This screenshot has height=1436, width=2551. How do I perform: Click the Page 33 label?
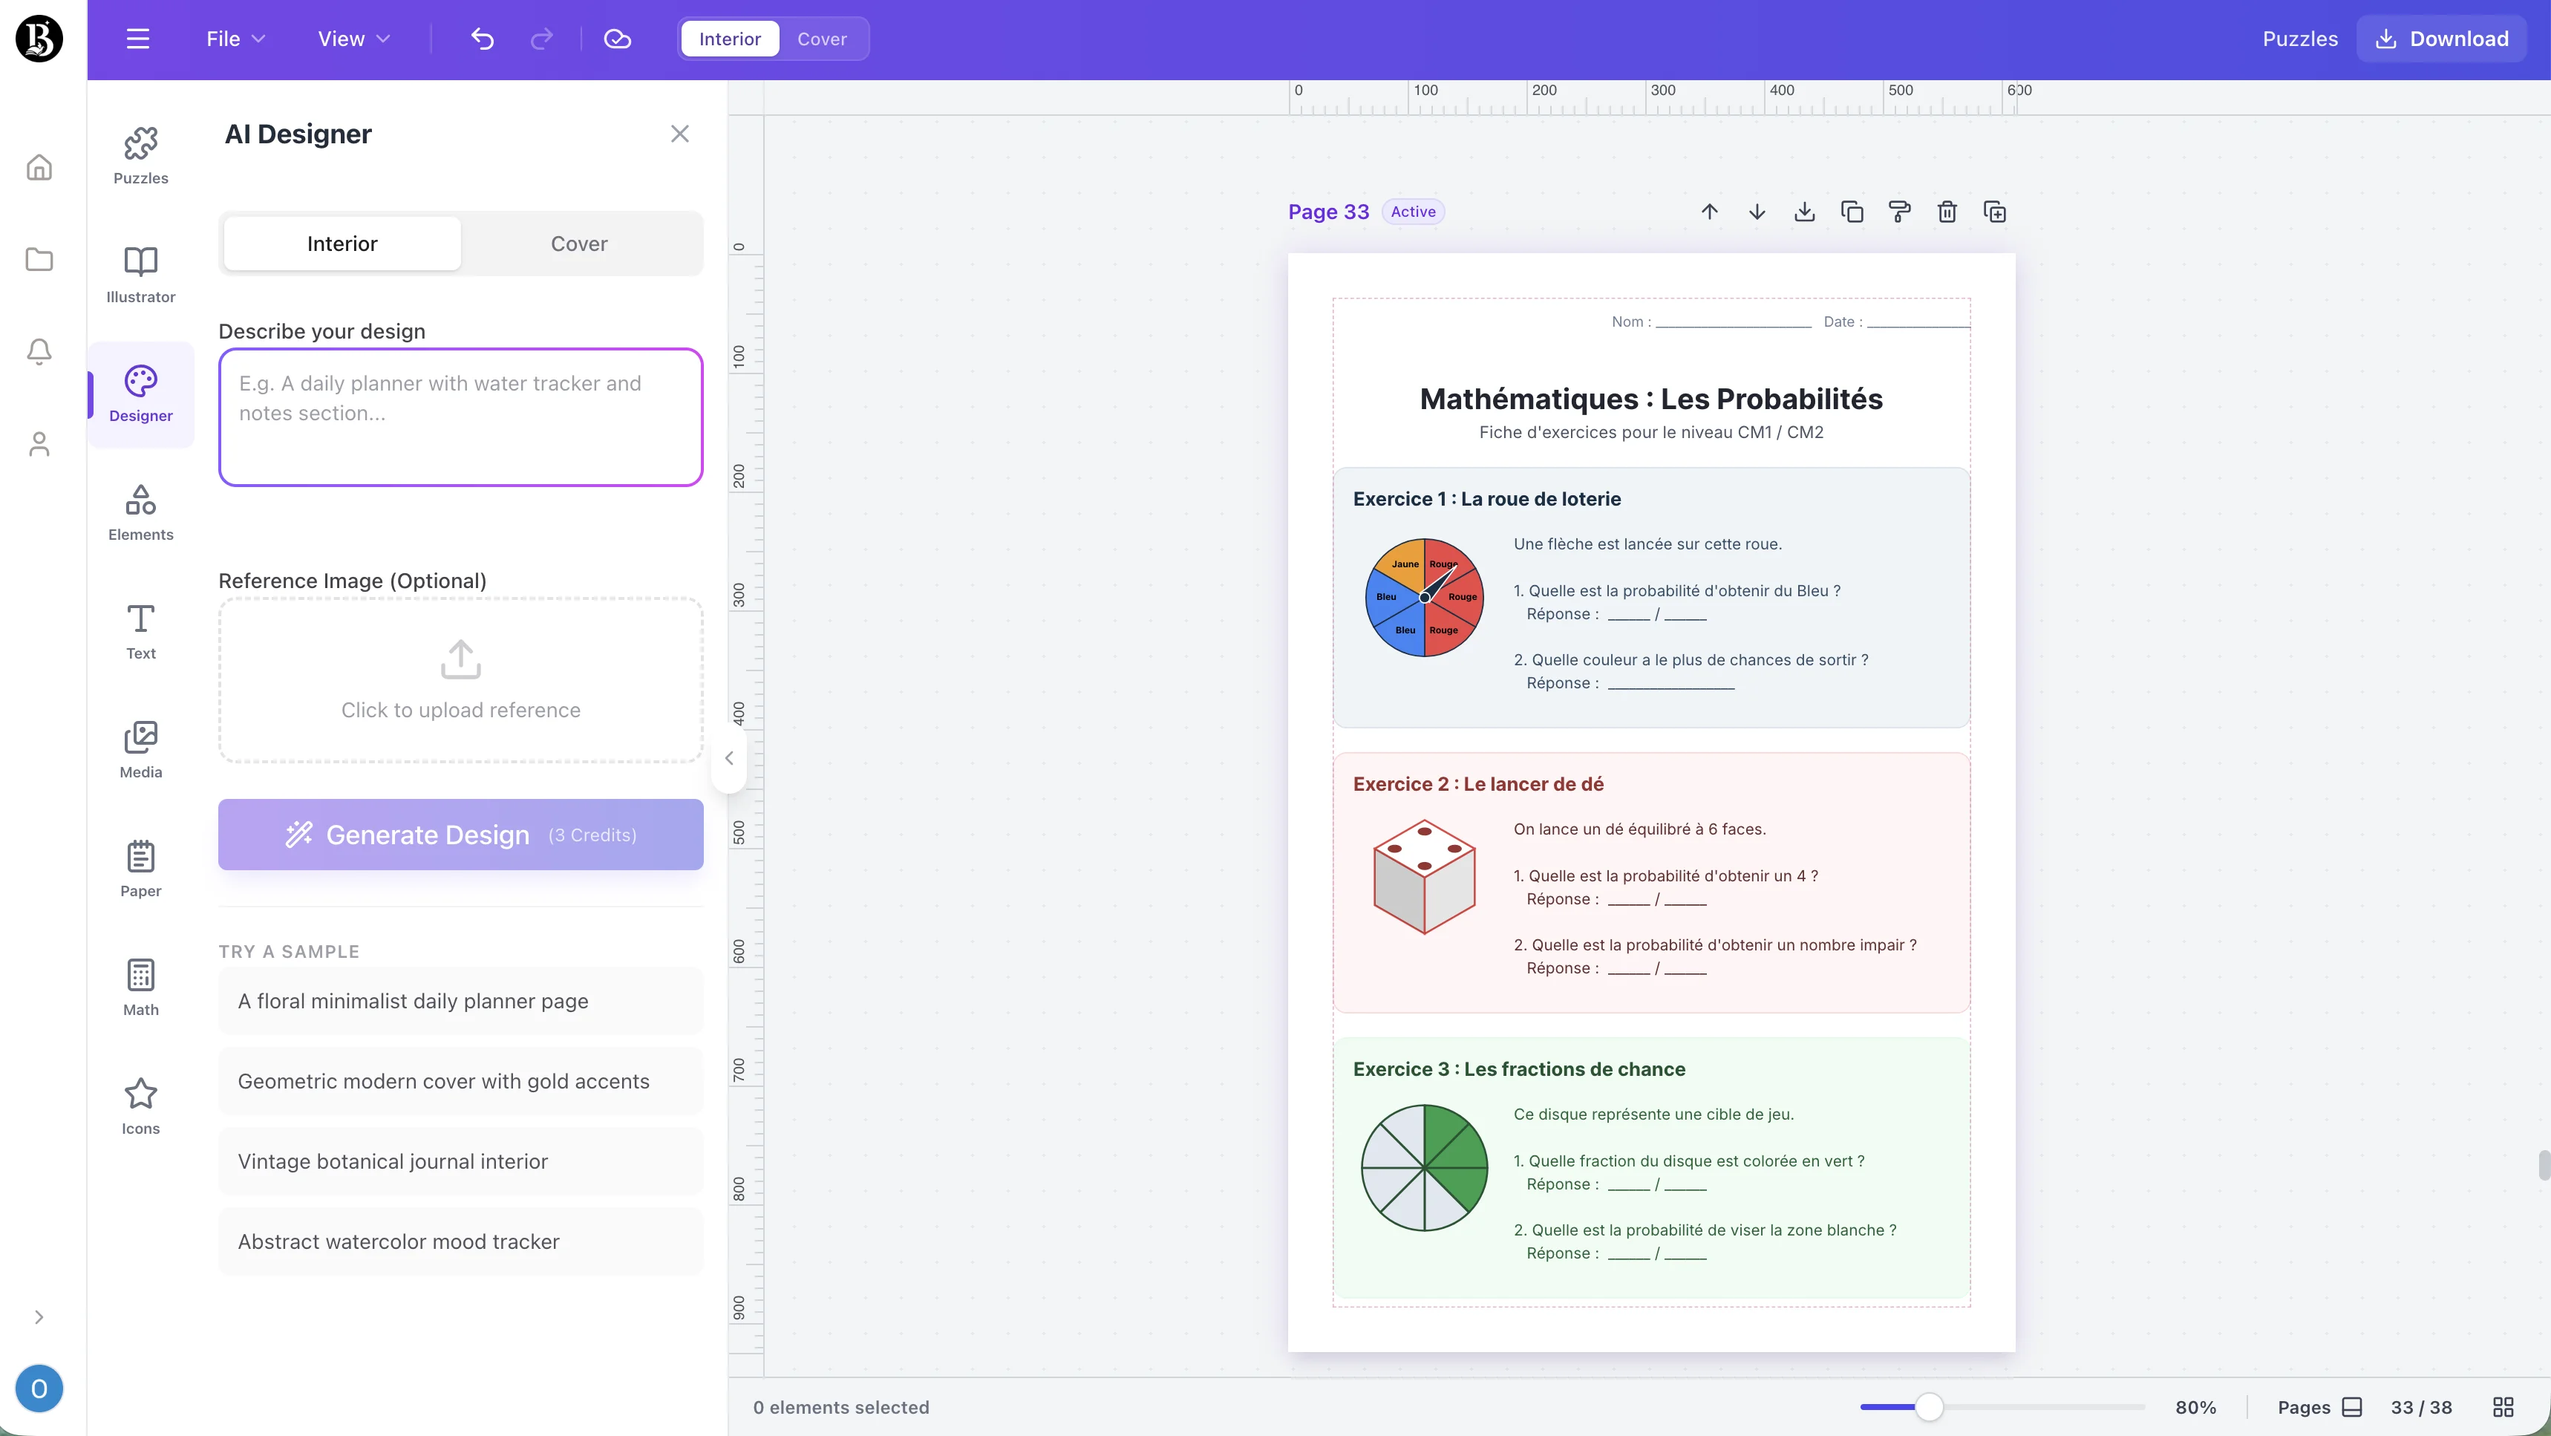1328,212
